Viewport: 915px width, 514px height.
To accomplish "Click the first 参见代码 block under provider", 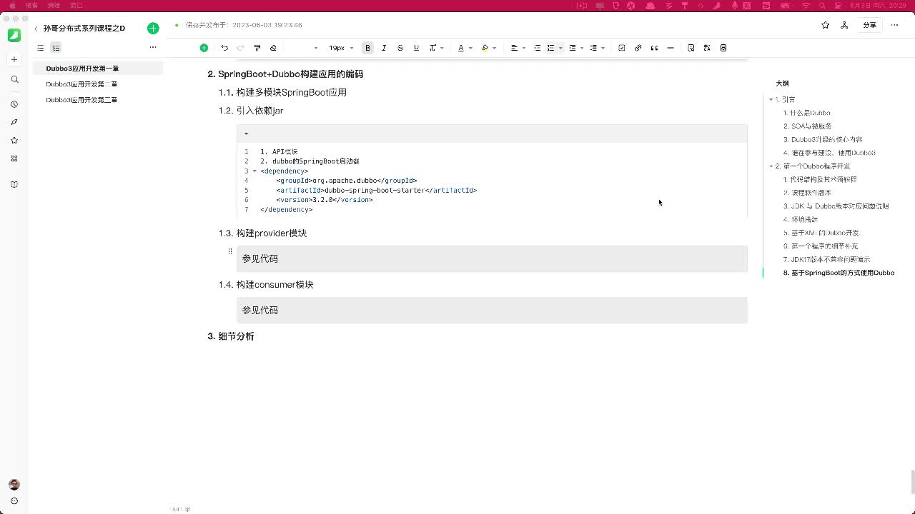I will point(492,258).
